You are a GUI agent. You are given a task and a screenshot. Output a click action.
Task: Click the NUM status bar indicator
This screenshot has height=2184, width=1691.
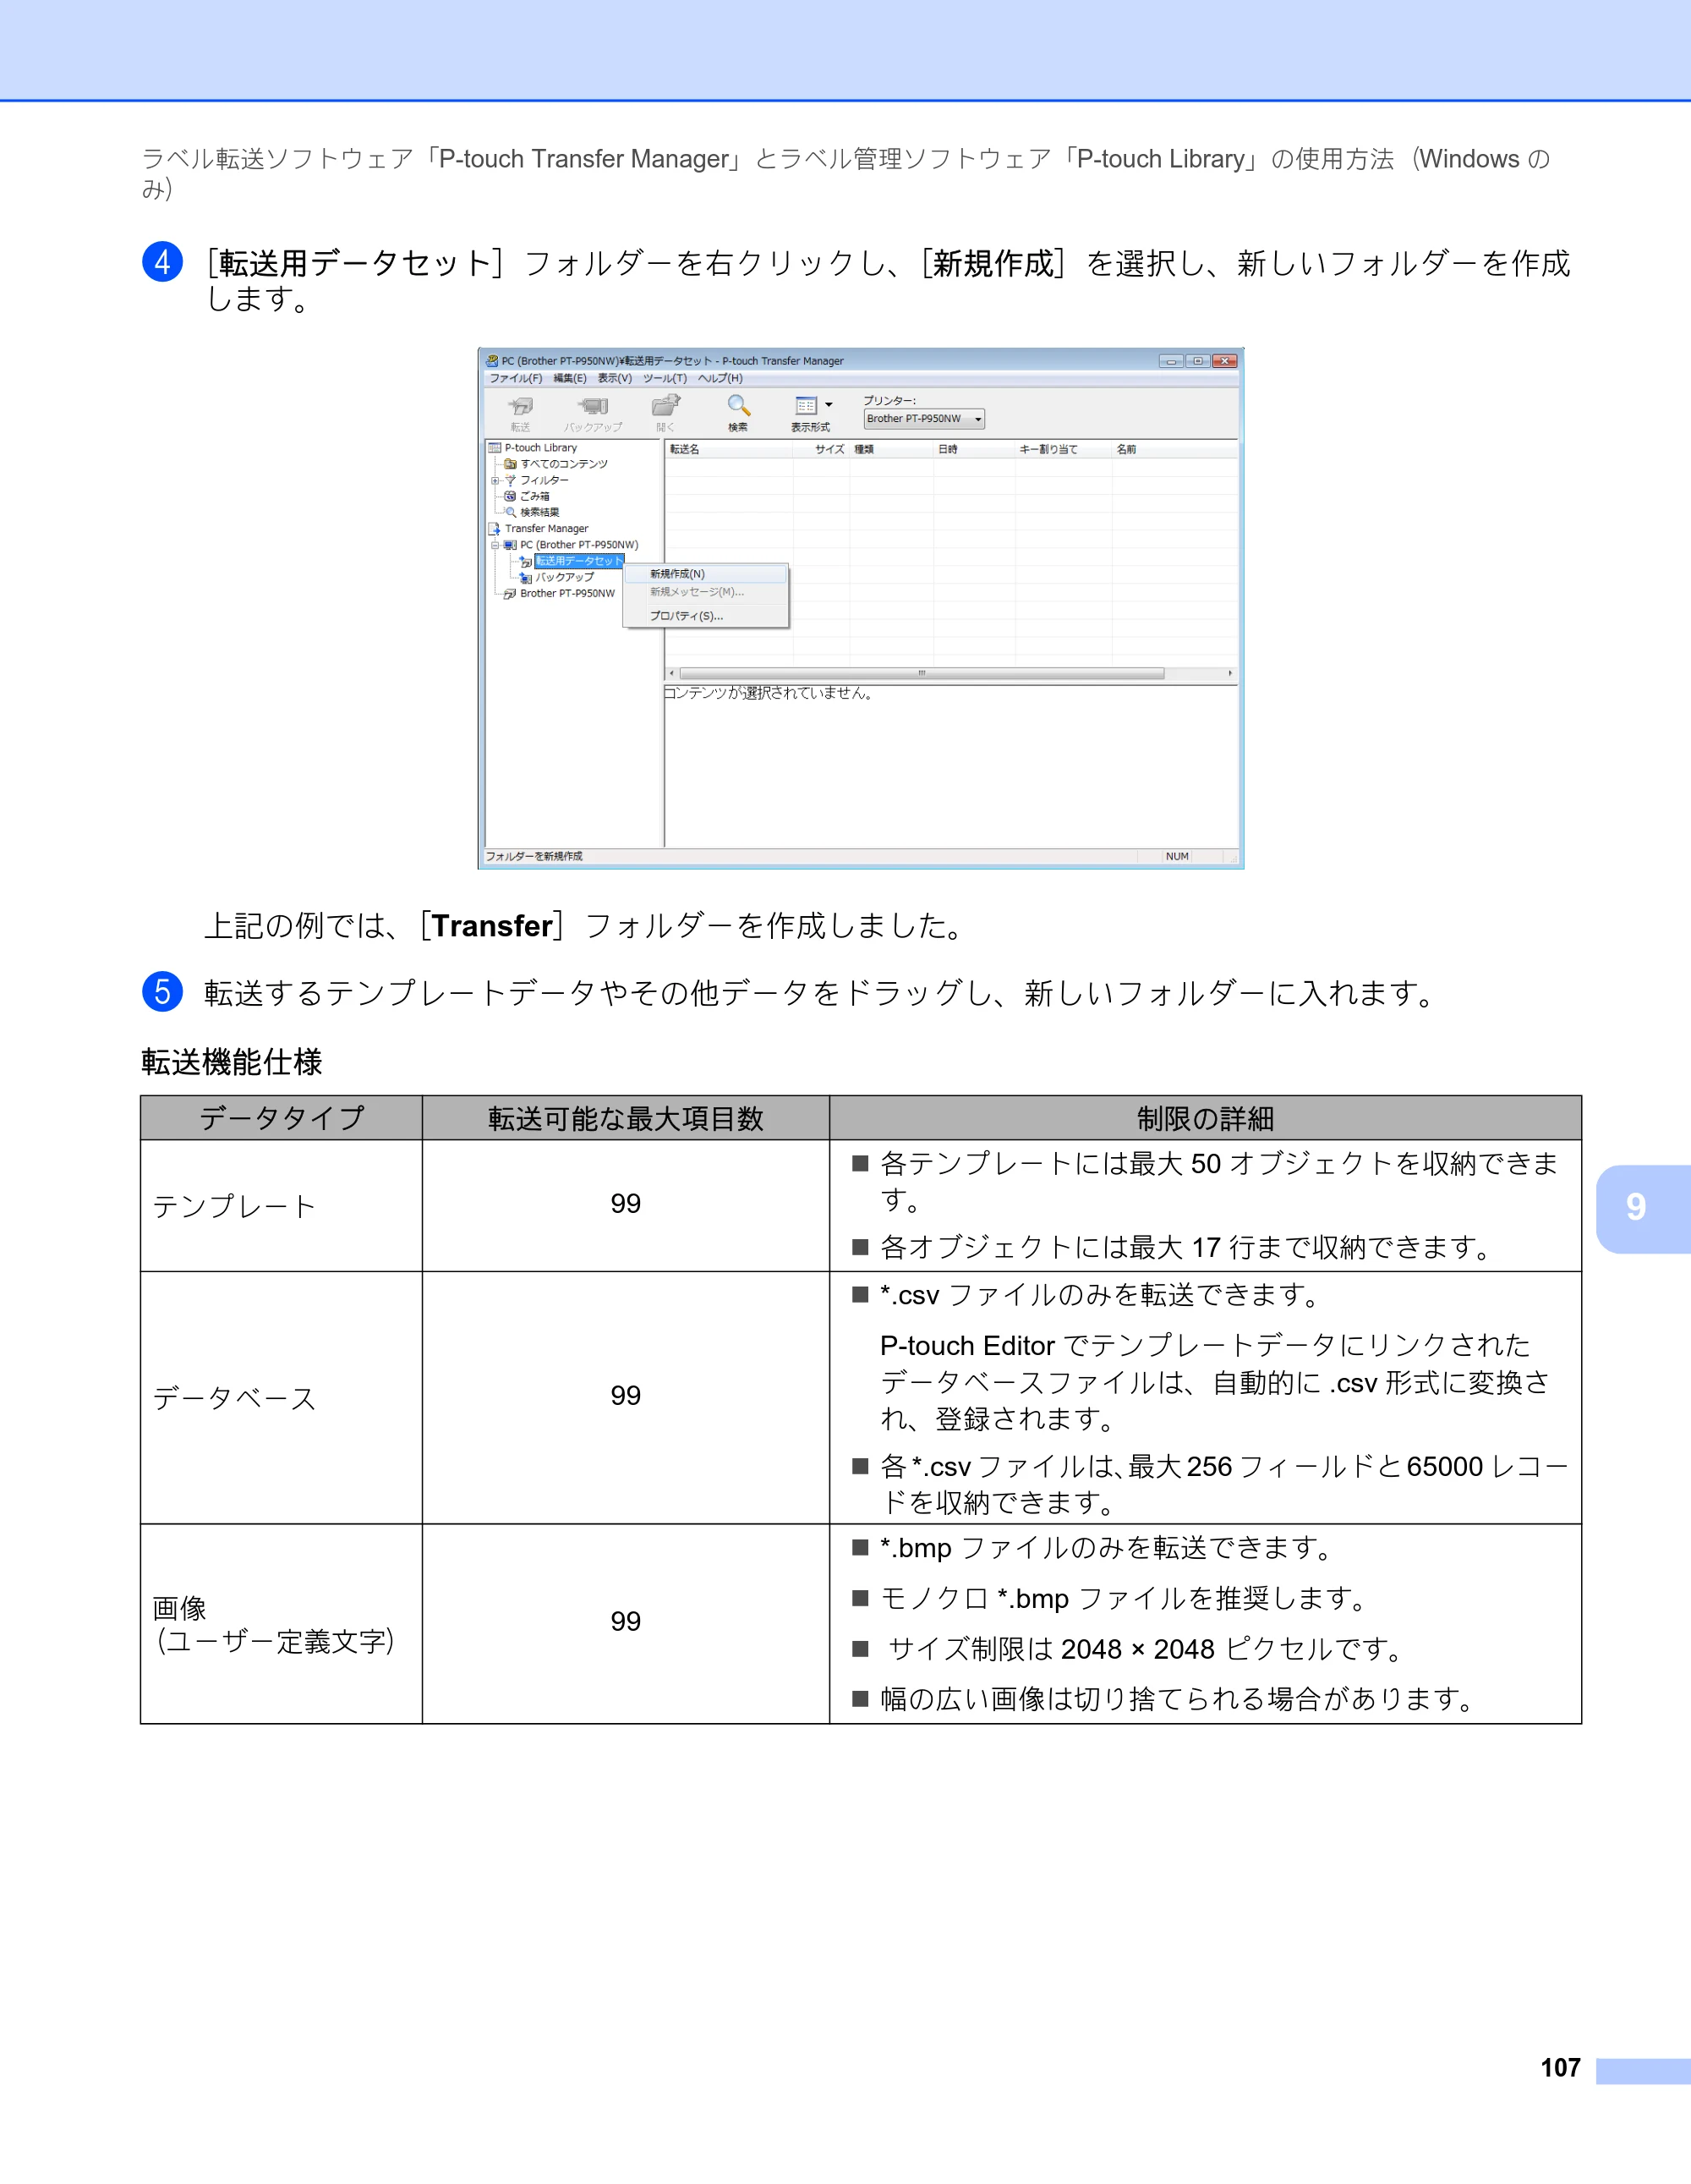[x=1177, y=857]
